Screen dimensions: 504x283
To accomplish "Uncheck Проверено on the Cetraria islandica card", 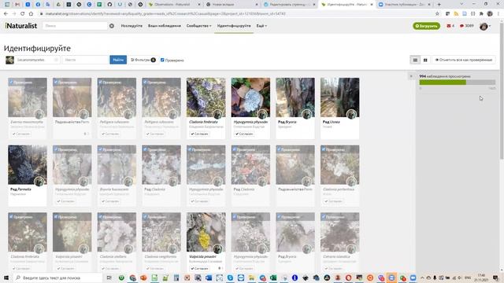I will 324,217.
